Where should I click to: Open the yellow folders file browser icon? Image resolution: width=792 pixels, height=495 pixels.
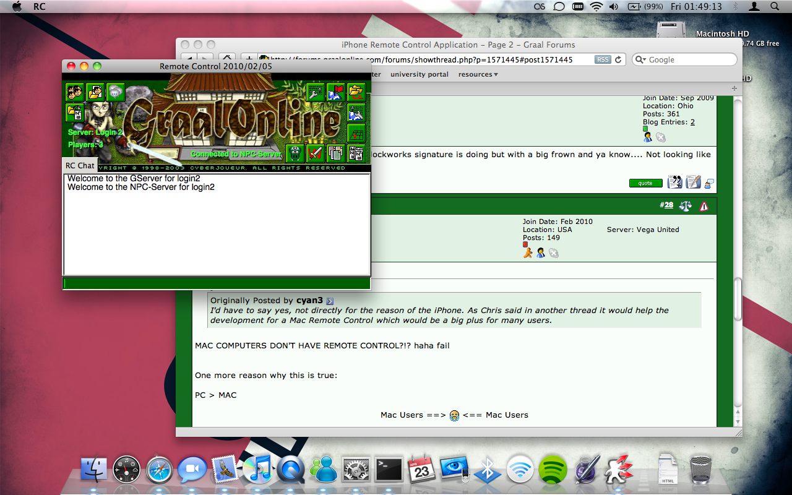(x=356, y=92)
